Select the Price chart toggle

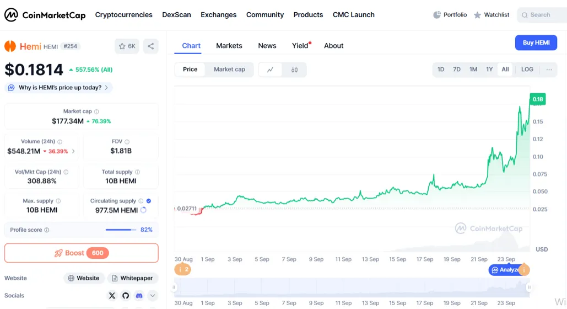pyautogui.click(x=190, y=70)
